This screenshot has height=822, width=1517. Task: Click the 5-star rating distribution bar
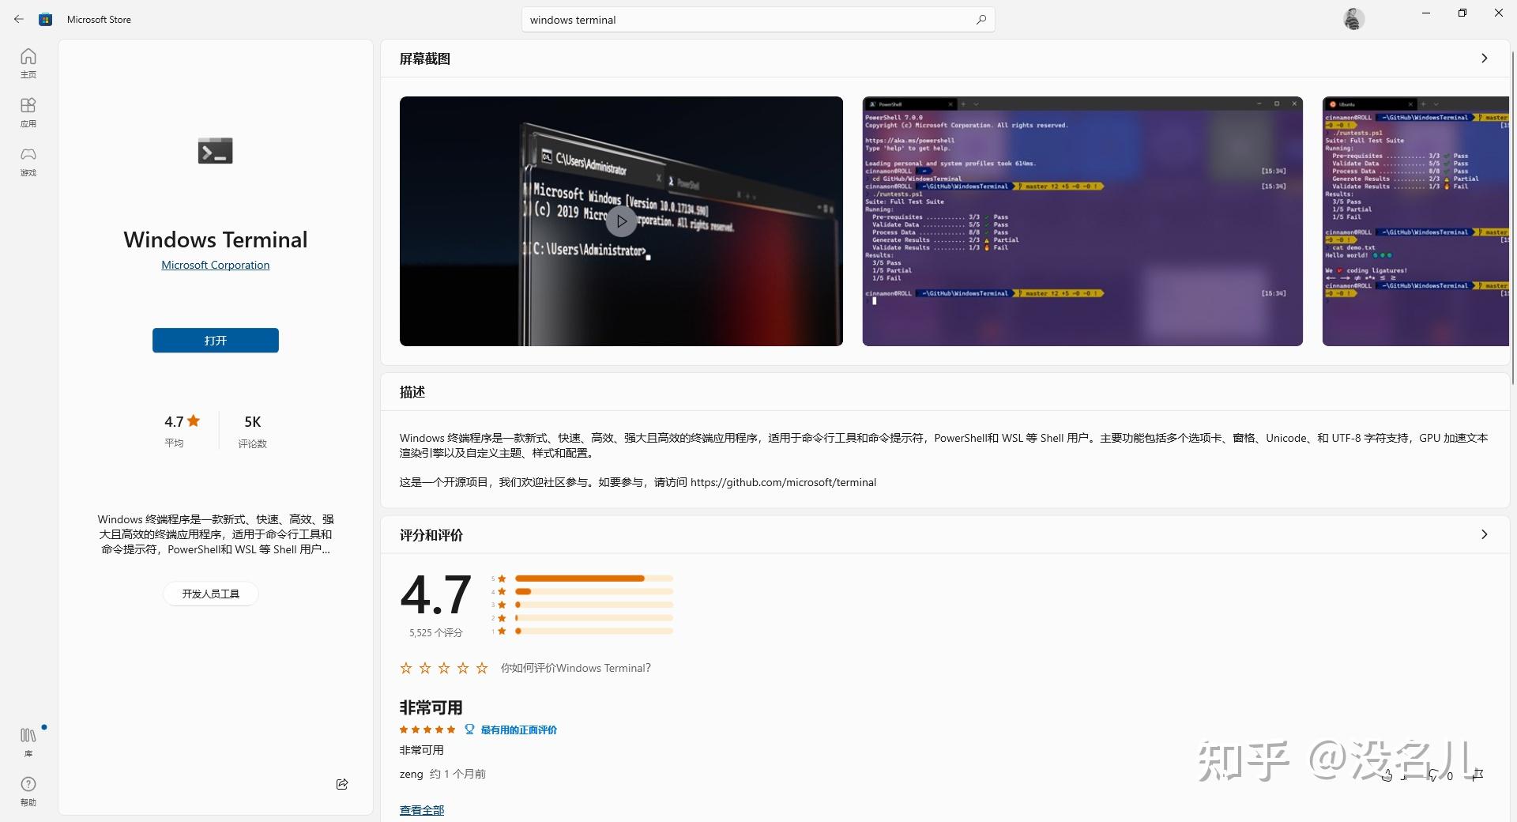pyautogui.click(x=593, y=579)
